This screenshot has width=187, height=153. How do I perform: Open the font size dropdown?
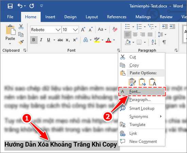[x=75, y=30]
